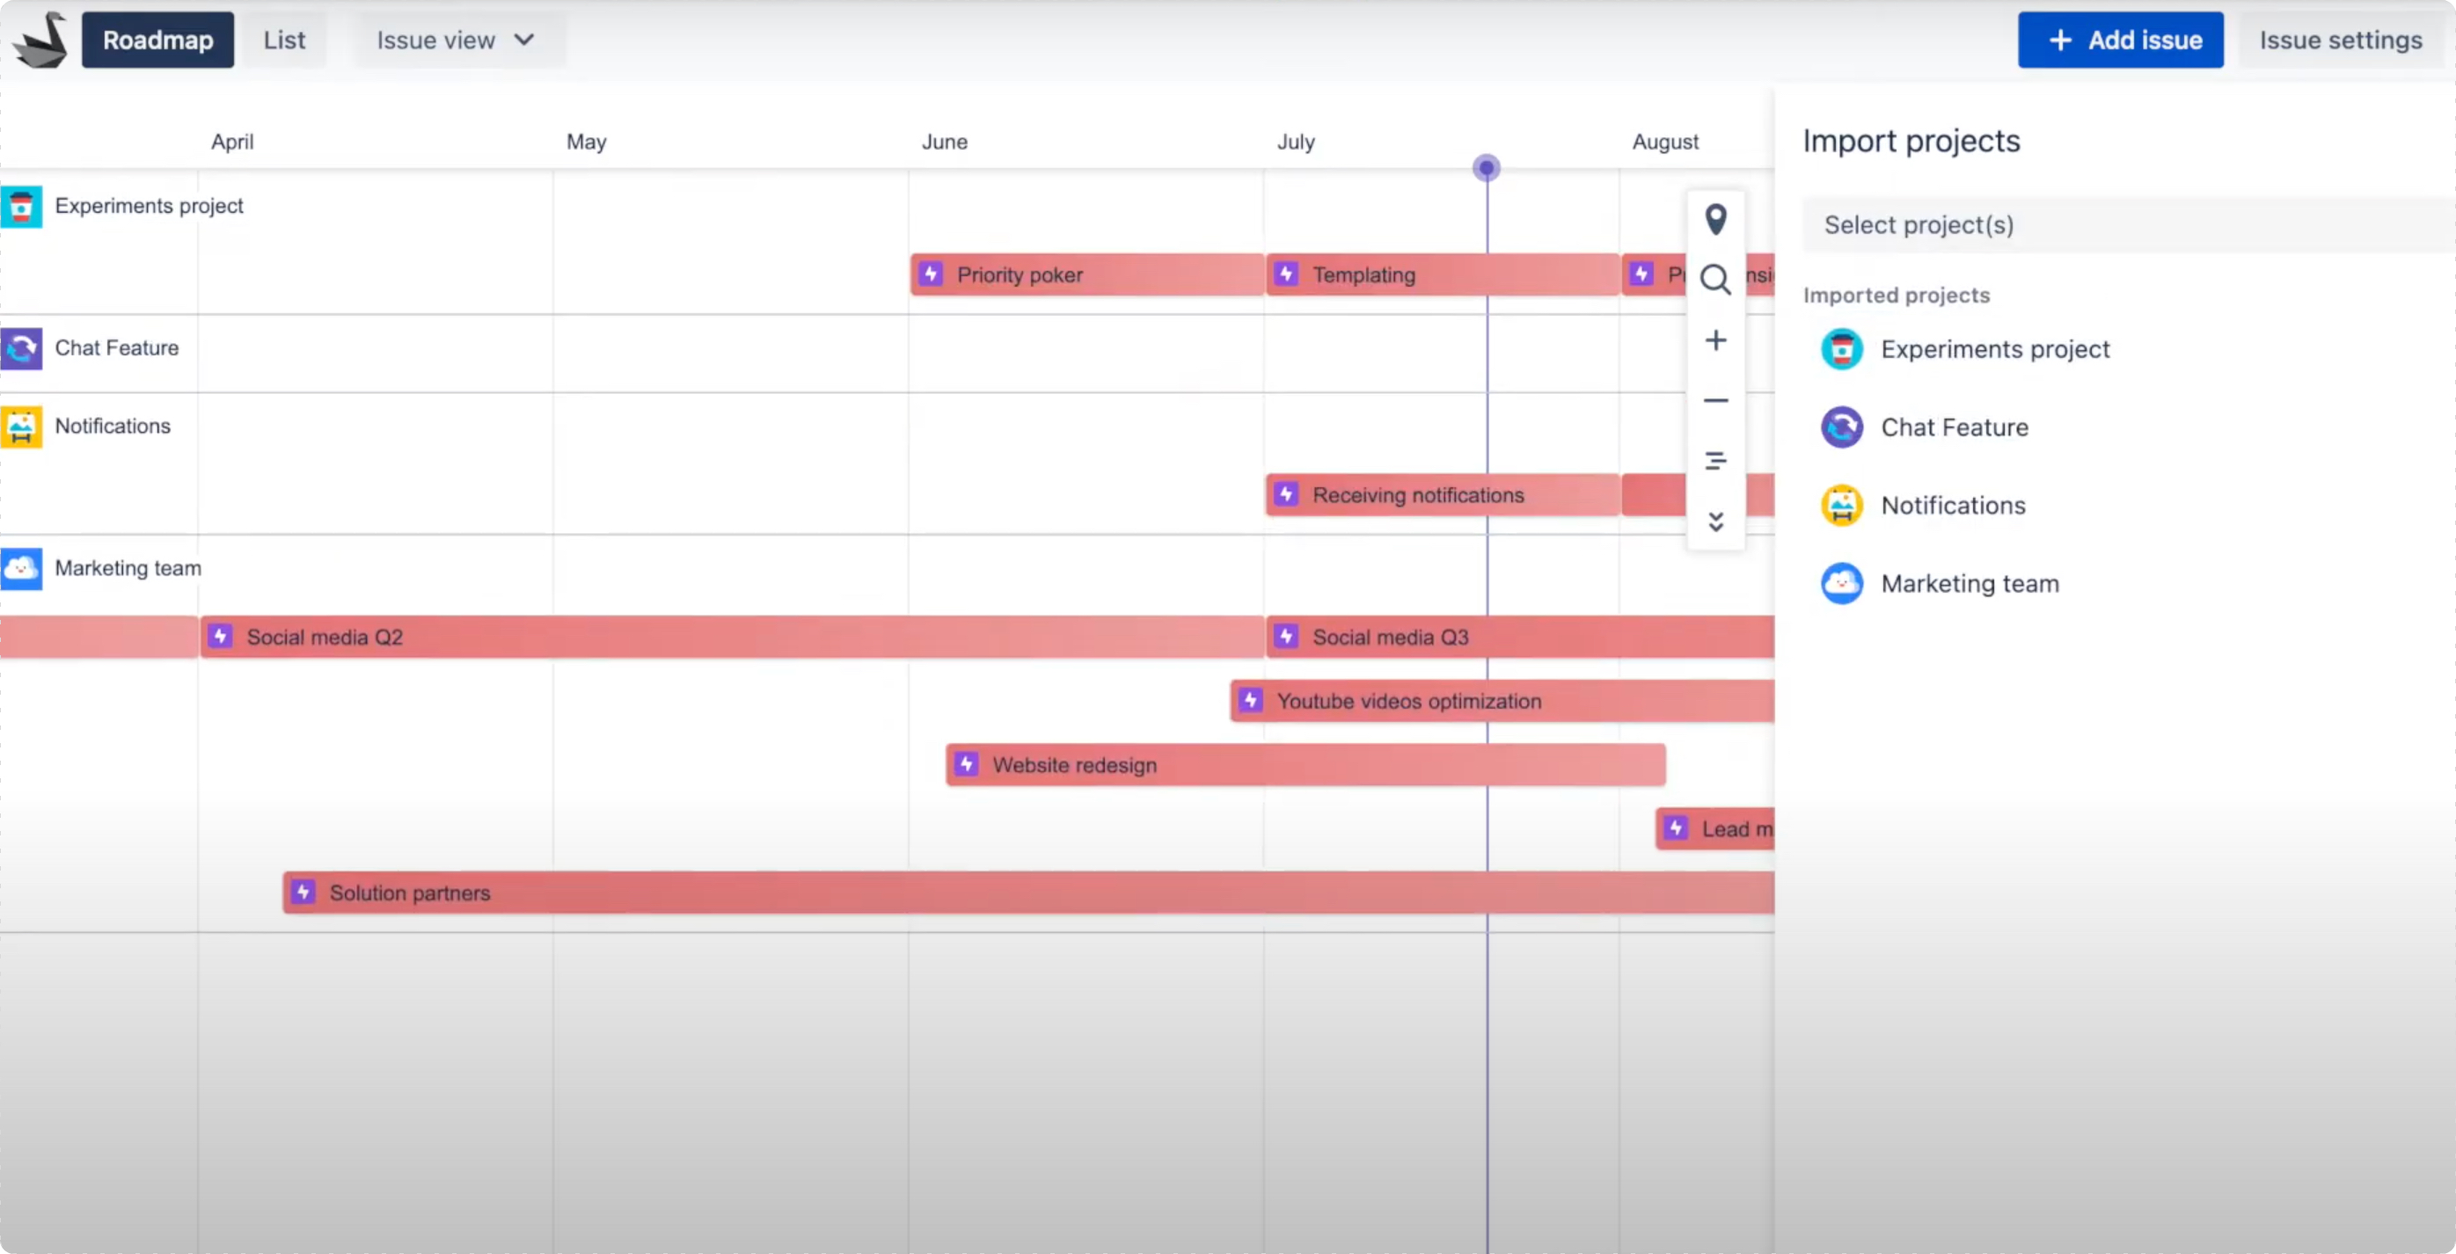Switch to the Roadmap tab
The width and height of the screenshot is (2456, 1254).
pos(157,40)
